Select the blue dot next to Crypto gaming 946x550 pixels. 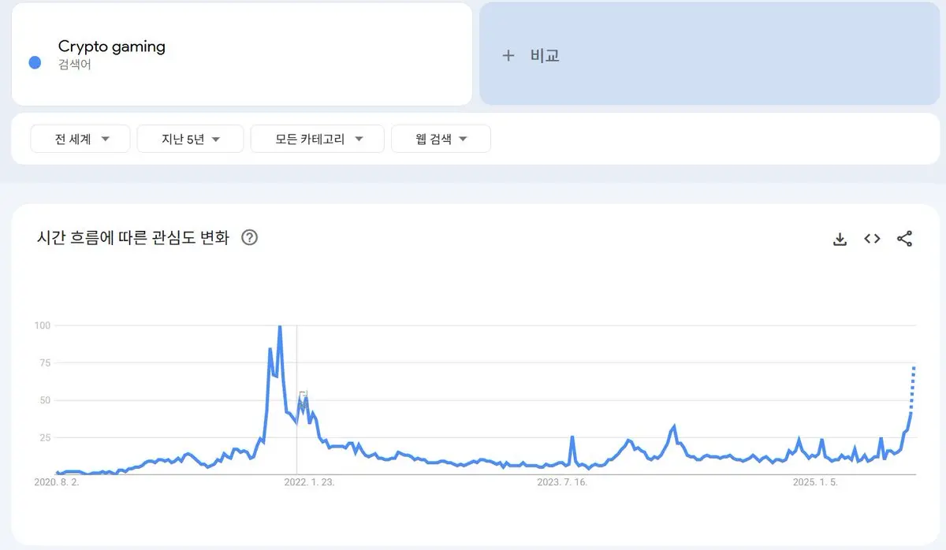tap(35, 62)
